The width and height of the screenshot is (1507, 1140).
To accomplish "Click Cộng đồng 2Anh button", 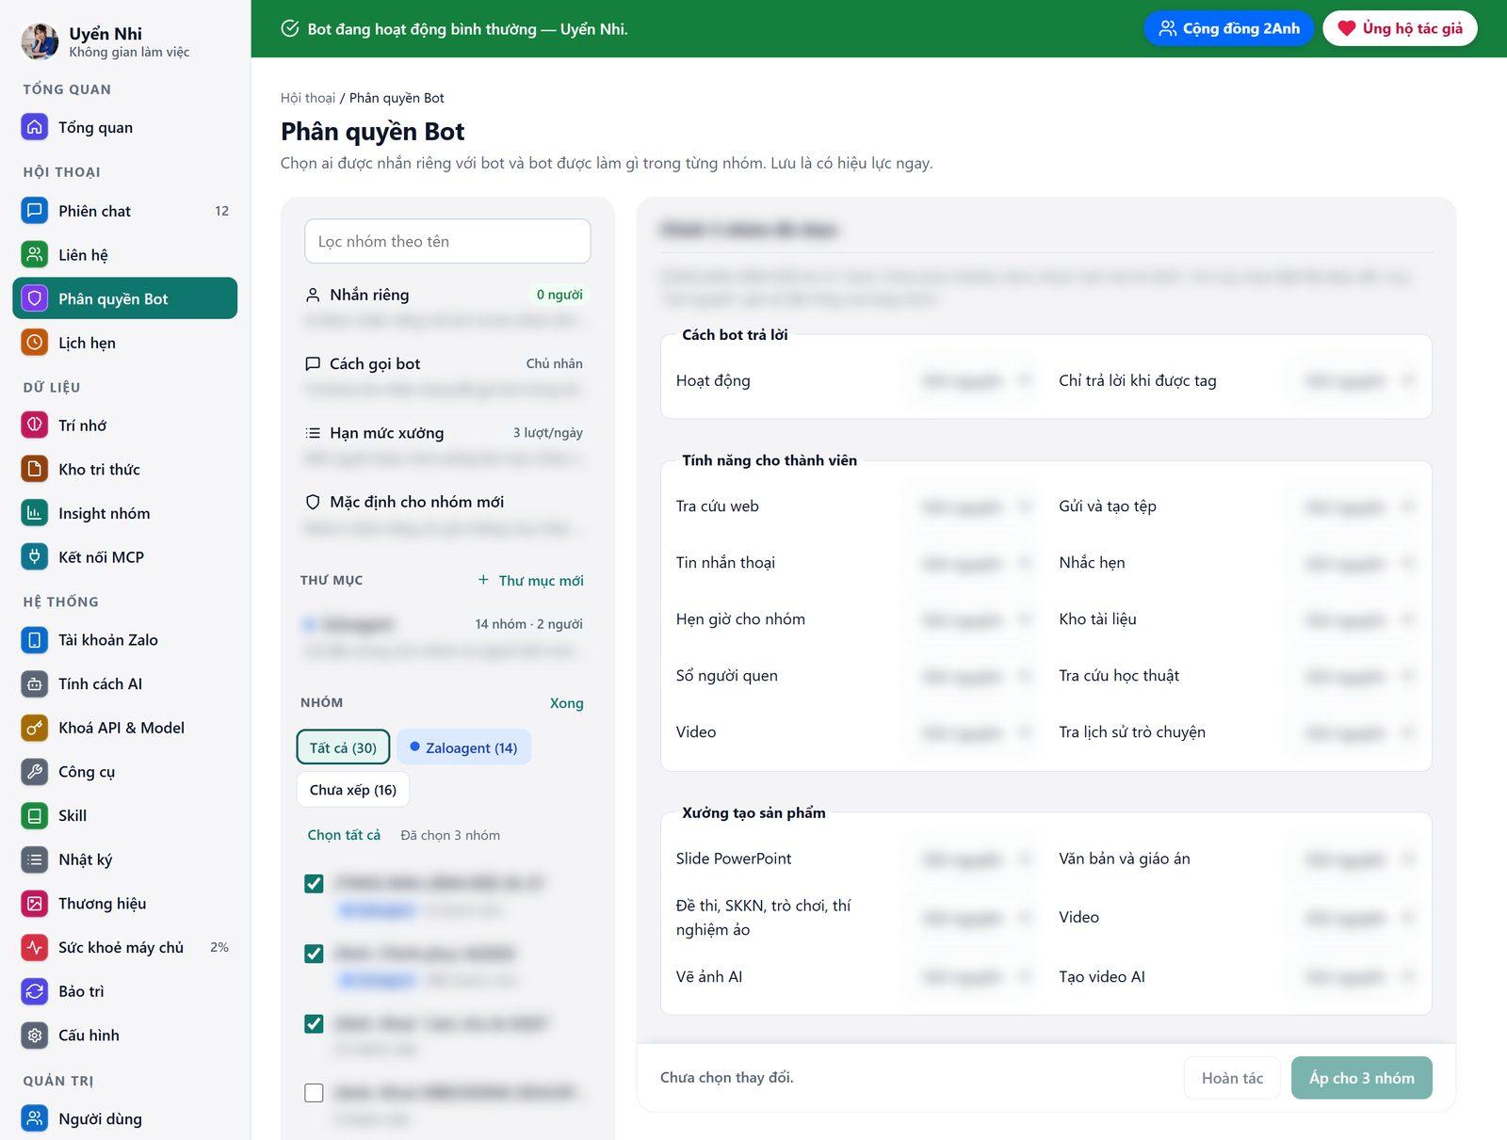I will (x=1228, y=28).
